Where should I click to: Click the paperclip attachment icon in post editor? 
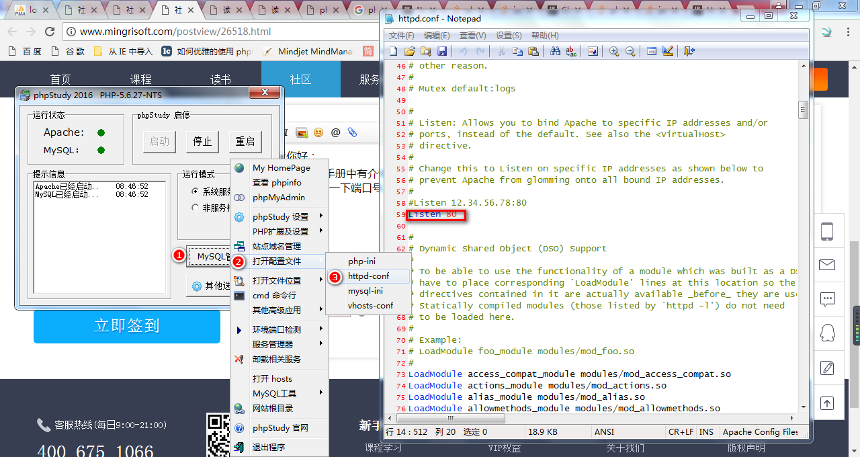(352, 132)
